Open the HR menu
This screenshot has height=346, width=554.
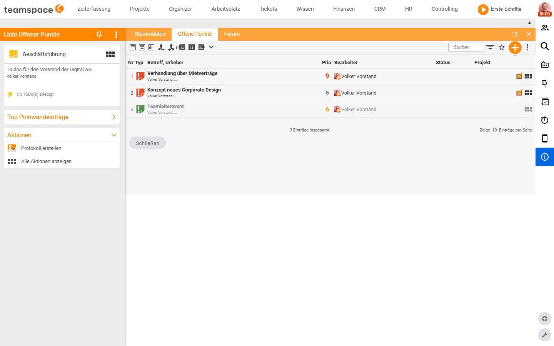(409, 9)
